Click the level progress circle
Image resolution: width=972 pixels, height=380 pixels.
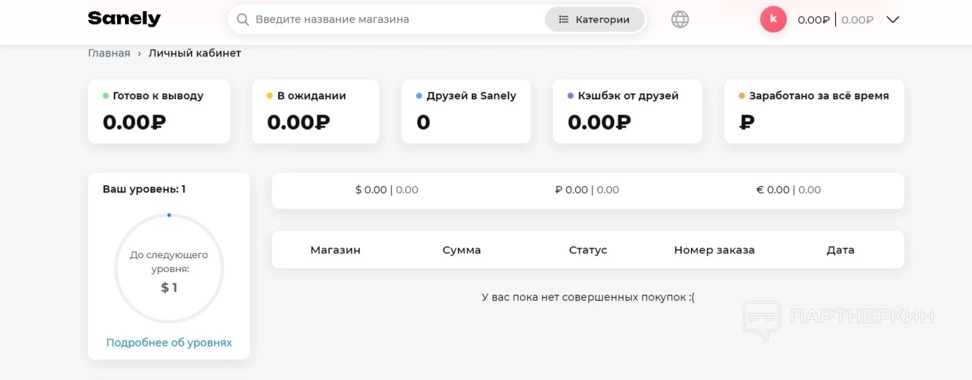point(169,269)
